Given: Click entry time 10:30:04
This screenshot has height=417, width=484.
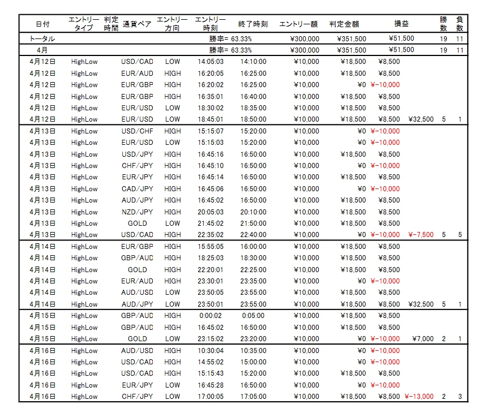Looking at the screenshot, I should coord(211,351).
